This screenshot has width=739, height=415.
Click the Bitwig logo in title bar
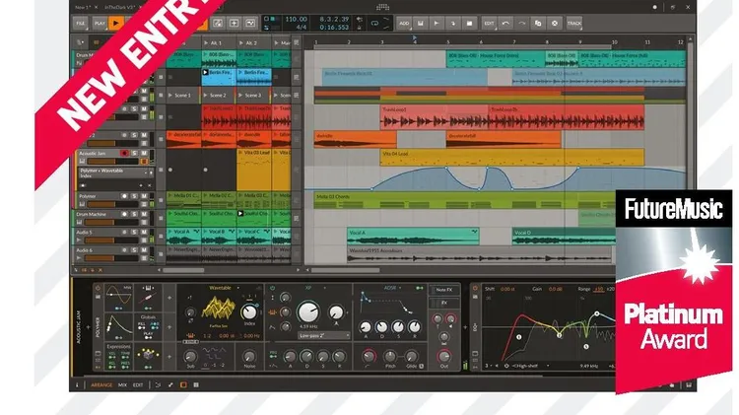pyautogui.click(x=382, y=7)
